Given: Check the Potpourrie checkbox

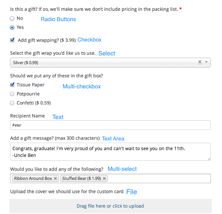Looking at the screenshot, I should 12,94.
